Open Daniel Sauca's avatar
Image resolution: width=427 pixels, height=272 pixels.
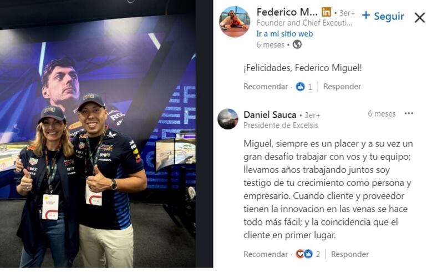point(228,119)
